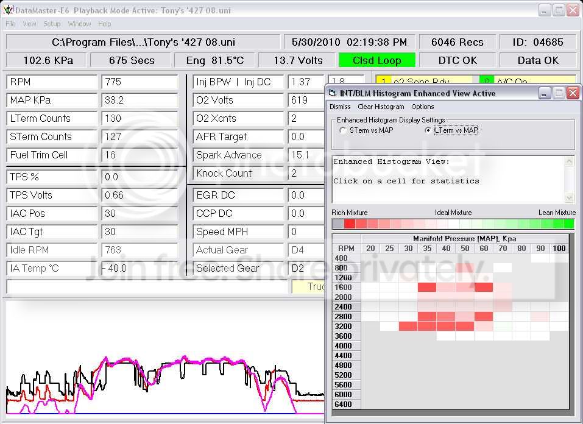Minimize the INT/BLM Histogram window
Screen dimensions: 583x424
tap(544, 93)
